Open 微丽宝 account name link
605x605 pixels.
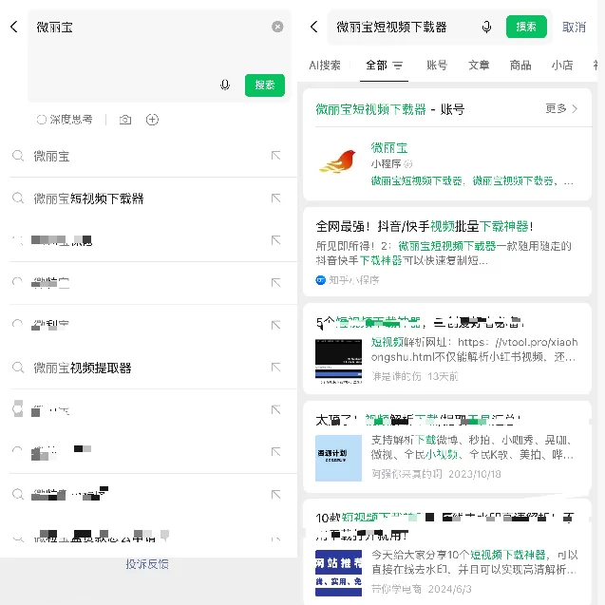pyautogui.click(x=389, y=147)
